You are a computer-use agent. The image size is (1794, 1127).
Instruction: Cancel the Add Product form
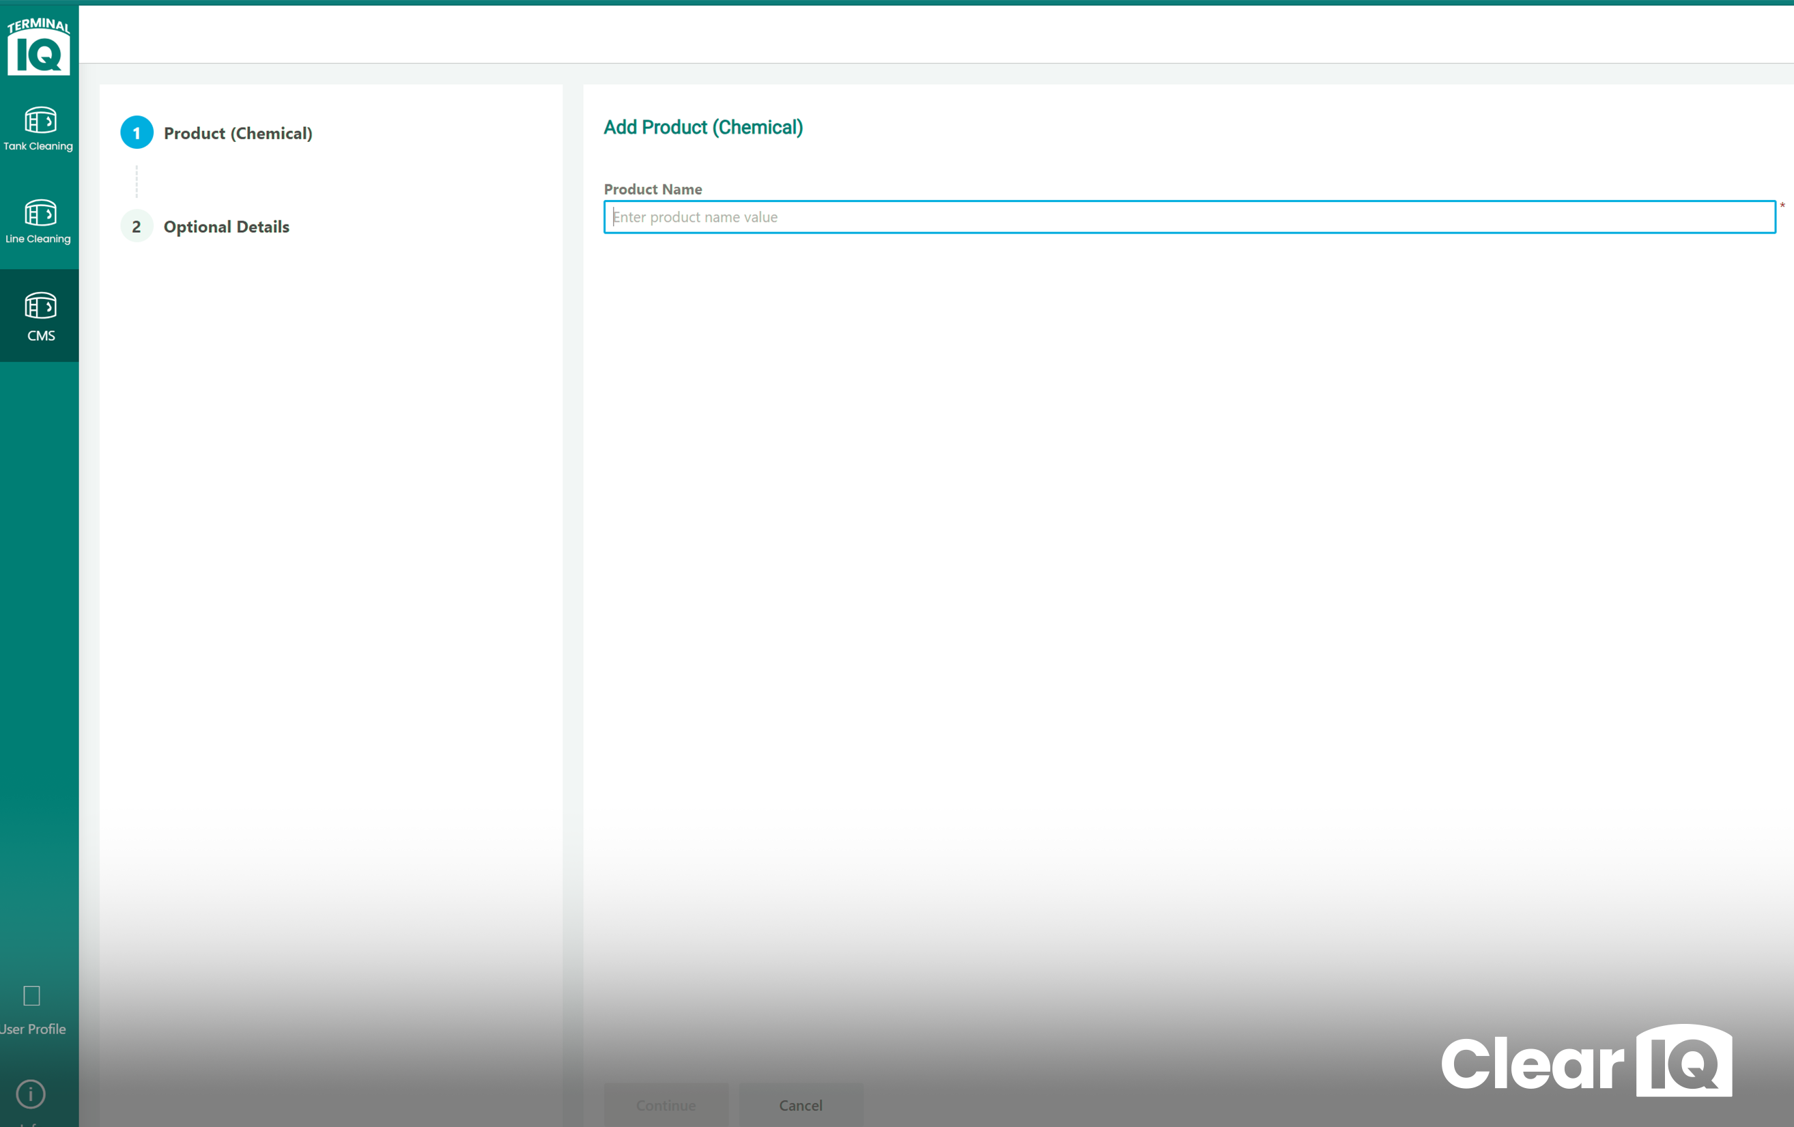[801, 1105]
